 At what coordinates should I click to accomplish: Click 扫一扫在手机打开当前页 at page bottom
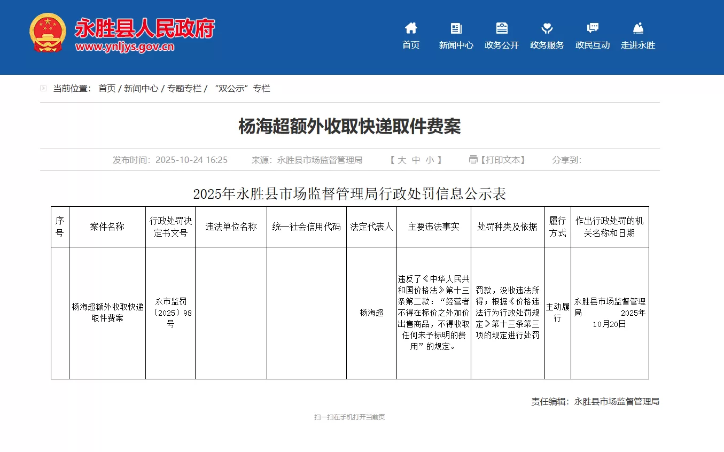click(x=349, y=418)
